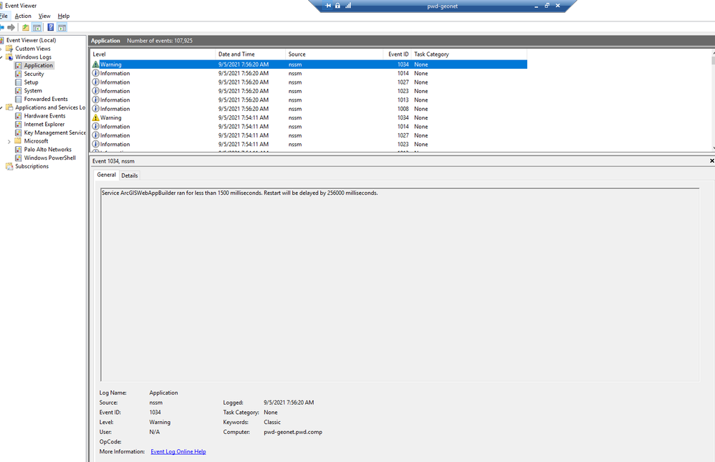This screenshot has height=462, width=715.
Task: Sort by Date and Time column header
Action: 250,54
